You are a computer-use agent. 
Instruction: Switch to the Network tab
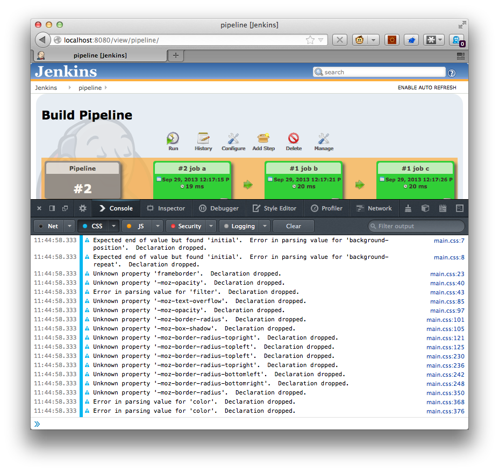pos(374,208)
